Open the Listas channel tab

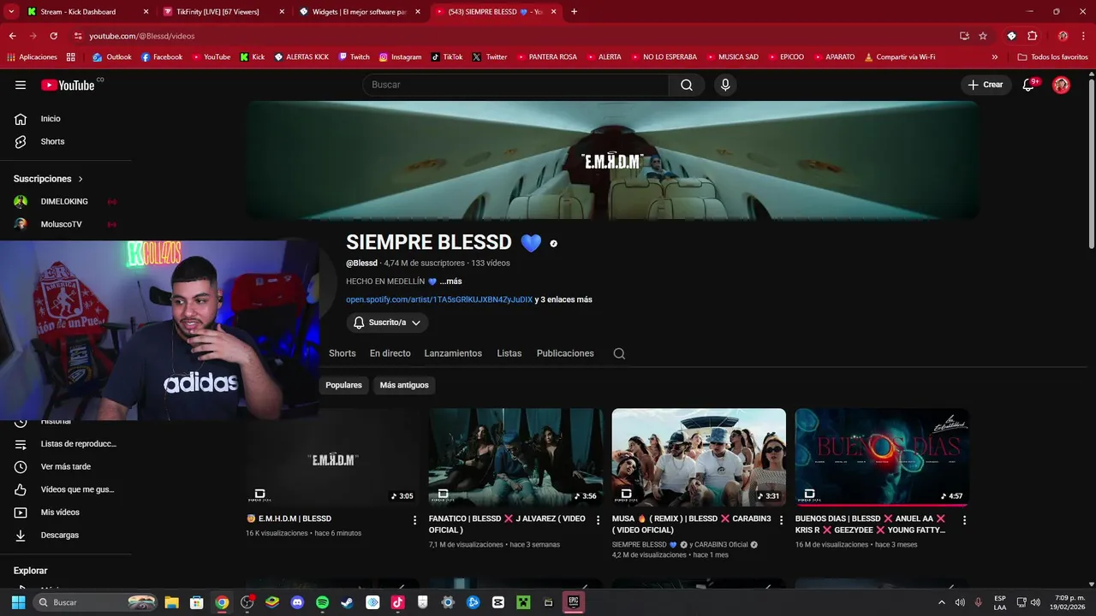[x=509, y=353]
